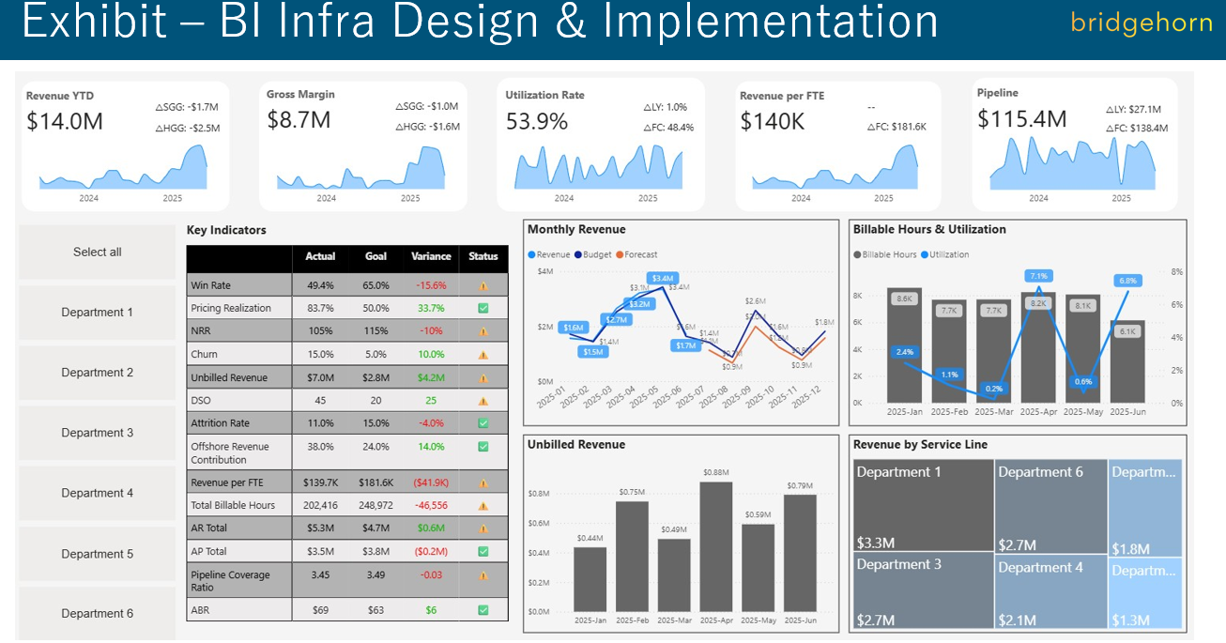
Task: Click the $115.4M Pipeline value
Action: 1022,119
